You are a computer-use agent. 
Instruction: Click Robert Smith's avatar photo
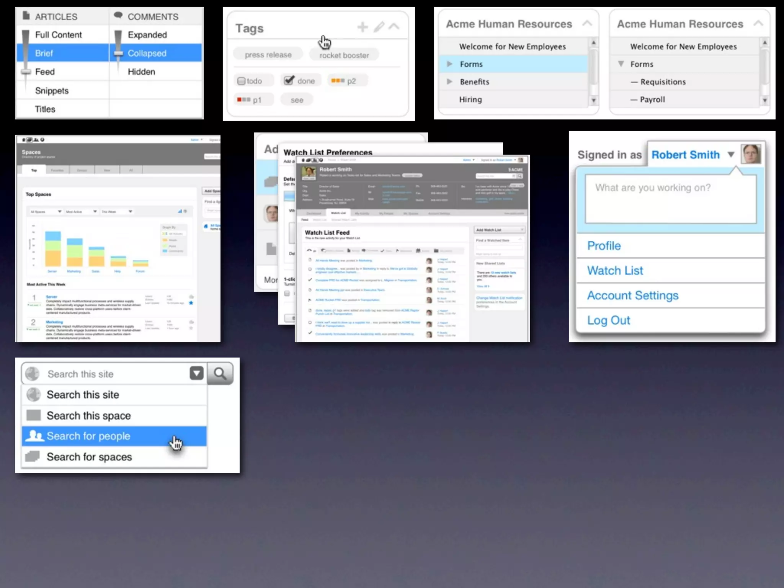coord(751,154)
